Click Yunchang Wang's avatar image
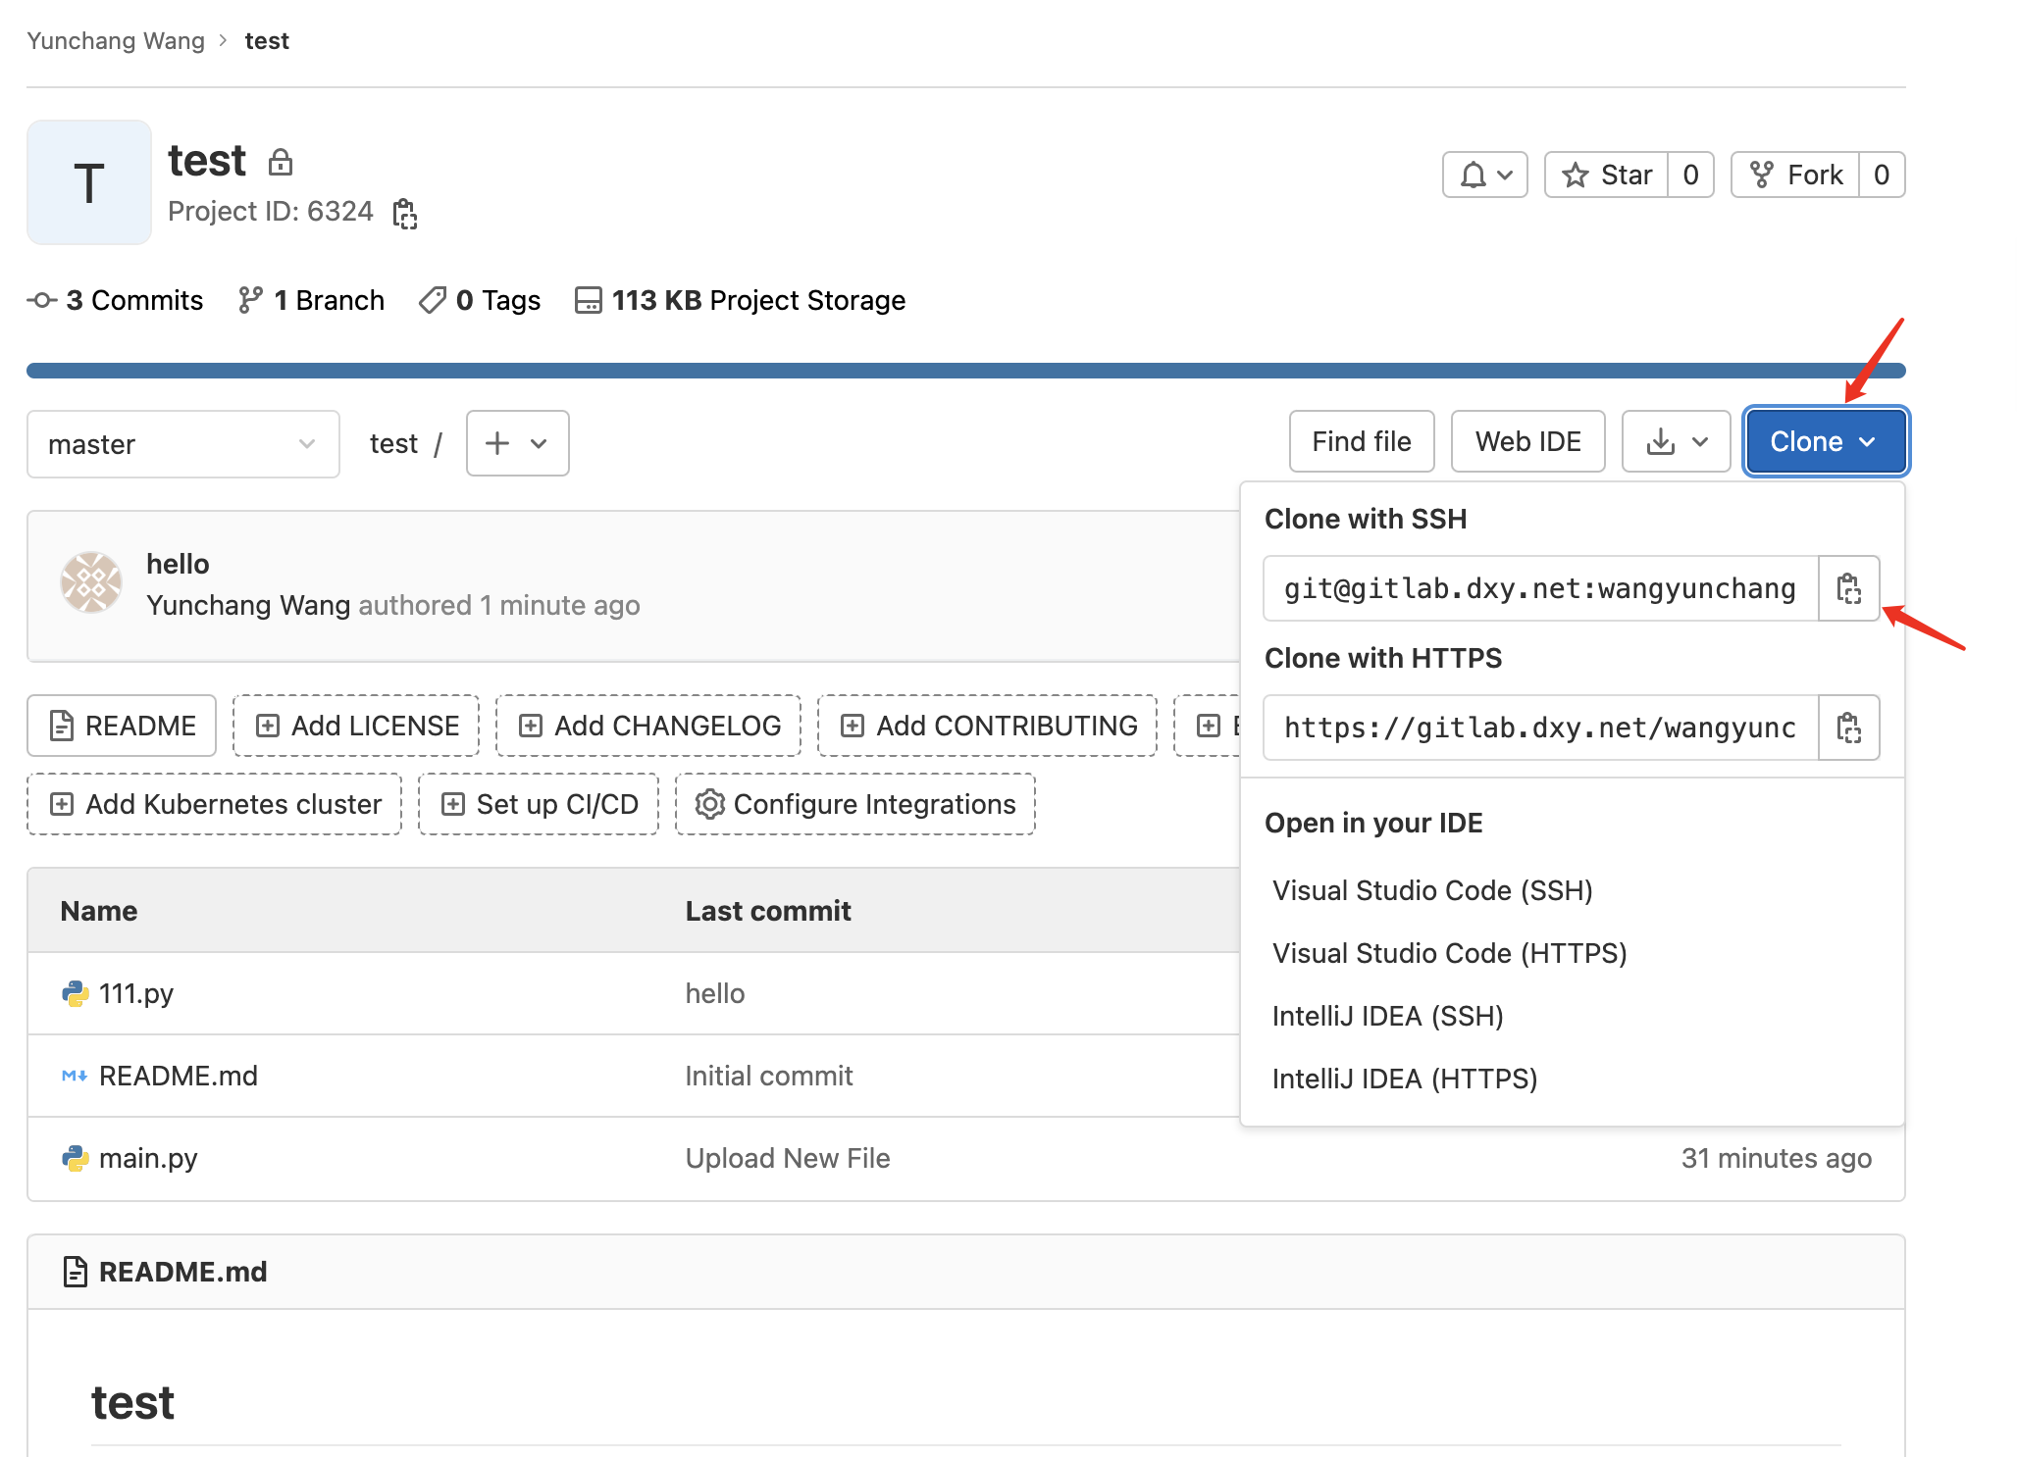 (x=91, y=582)
